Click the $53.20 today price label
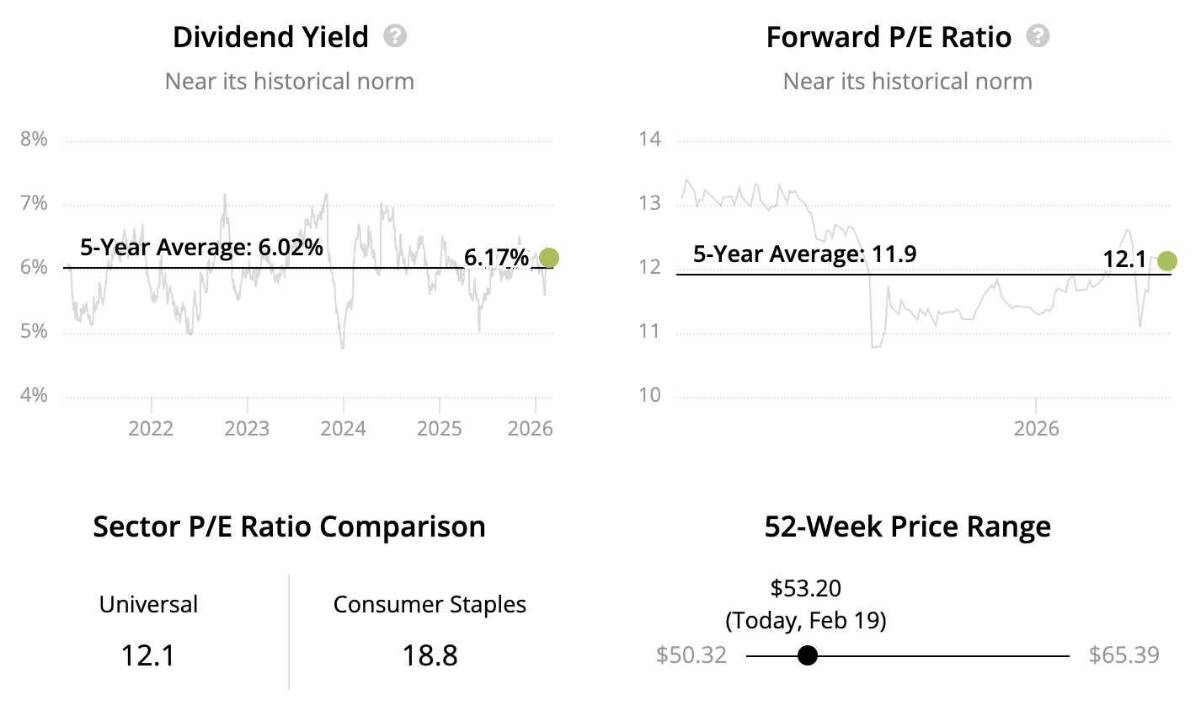 [x=806, y=588]
